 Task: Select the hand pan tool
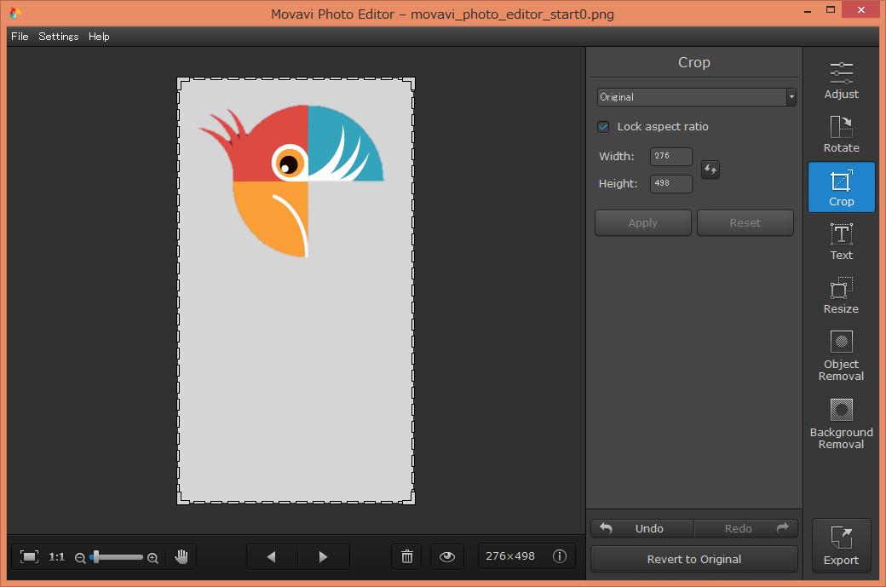point(181,556)
